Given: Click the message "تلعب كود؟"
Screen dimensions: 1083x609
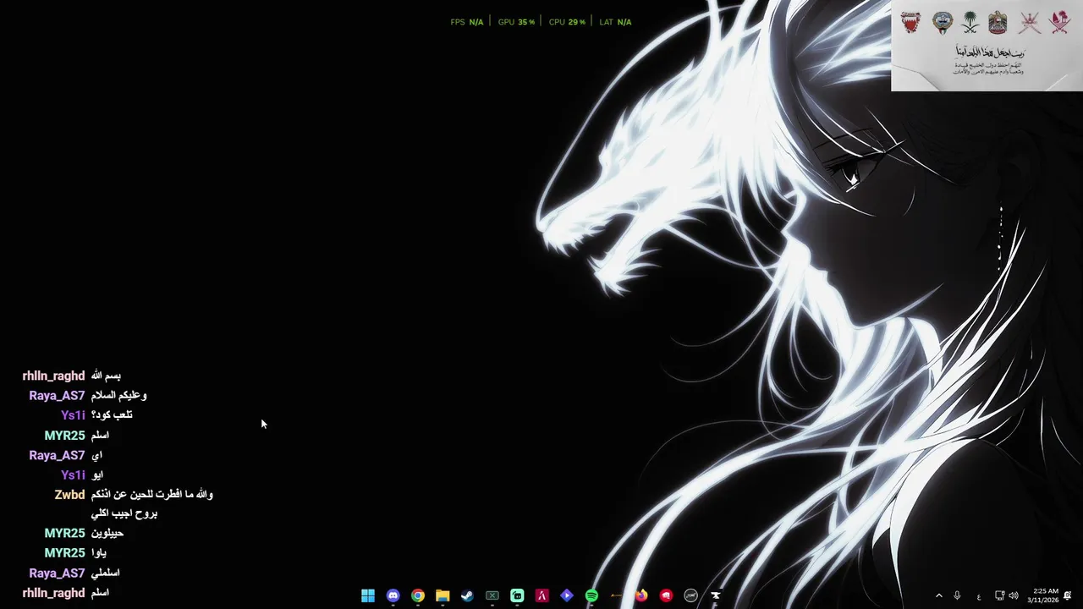Looking at the screenshot, I should [112, 415].
